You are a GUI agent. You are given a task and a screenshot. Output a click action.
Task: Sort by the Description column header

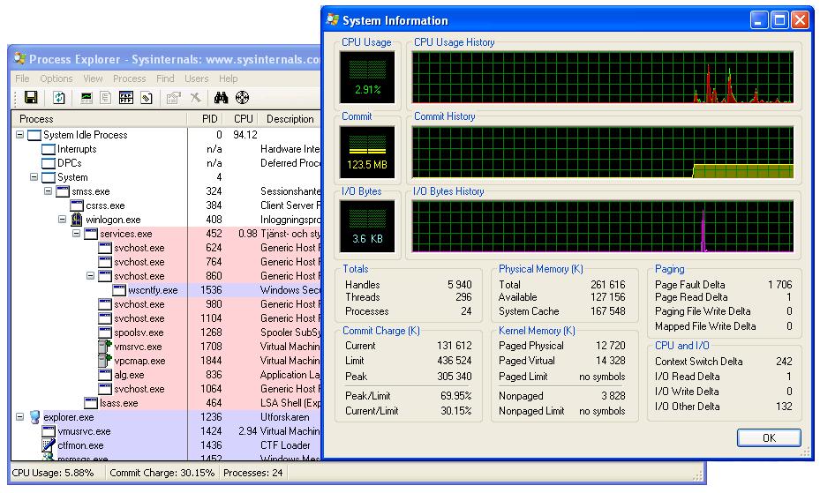[x=290, y=118]
